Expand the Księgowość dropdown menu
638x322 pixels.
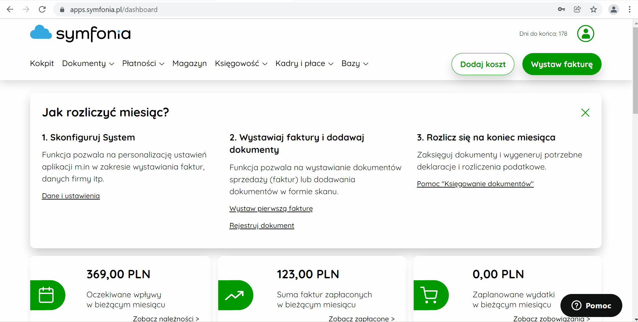coord(241,63)
